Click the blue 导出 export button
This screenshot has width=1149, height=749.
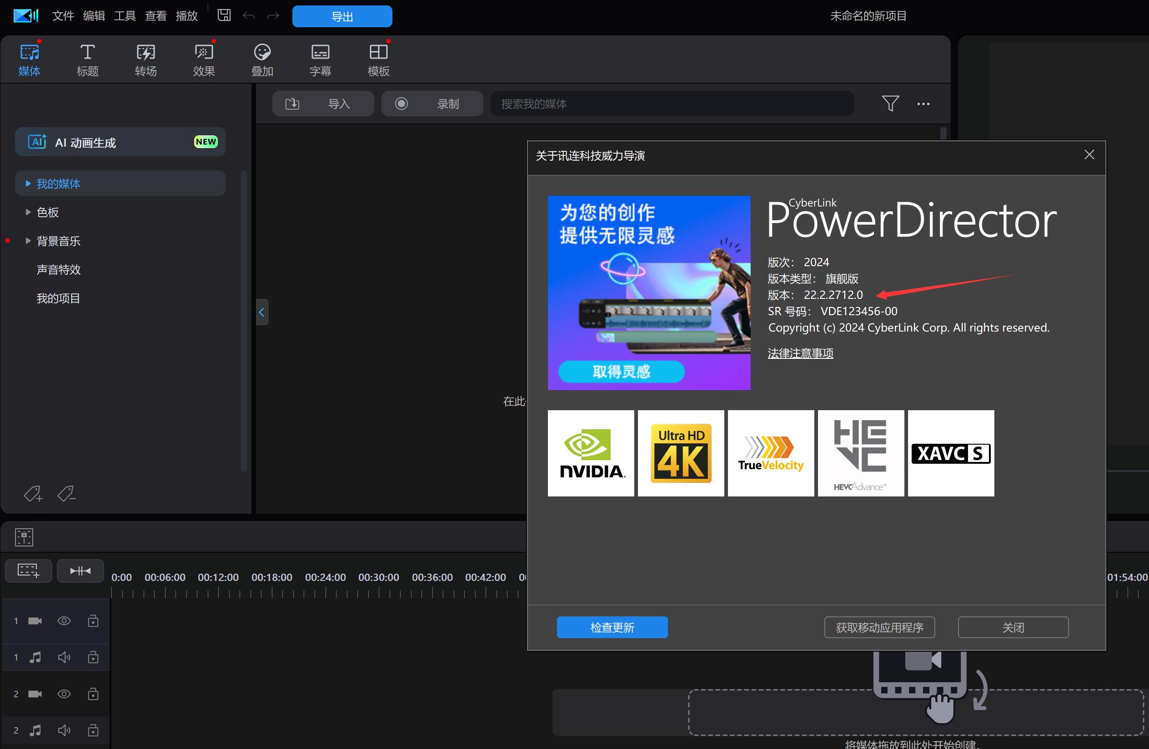(x=342, y=16)
